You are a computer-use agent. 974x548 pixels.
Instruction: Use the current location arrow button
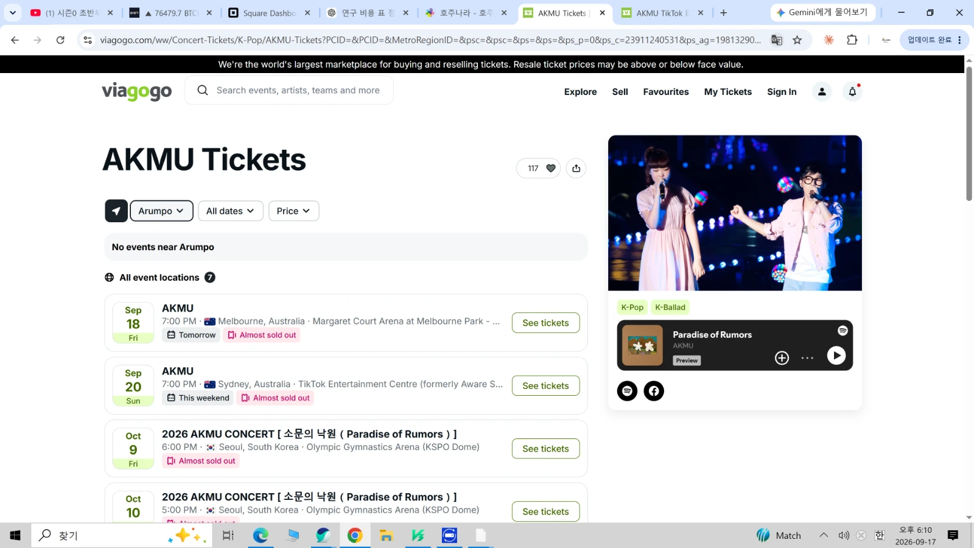(x=116, y=211)
